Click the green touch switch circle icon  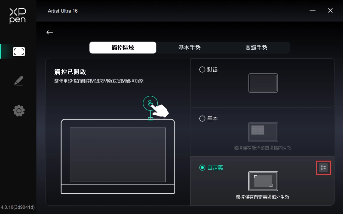[x=150, y=103]
